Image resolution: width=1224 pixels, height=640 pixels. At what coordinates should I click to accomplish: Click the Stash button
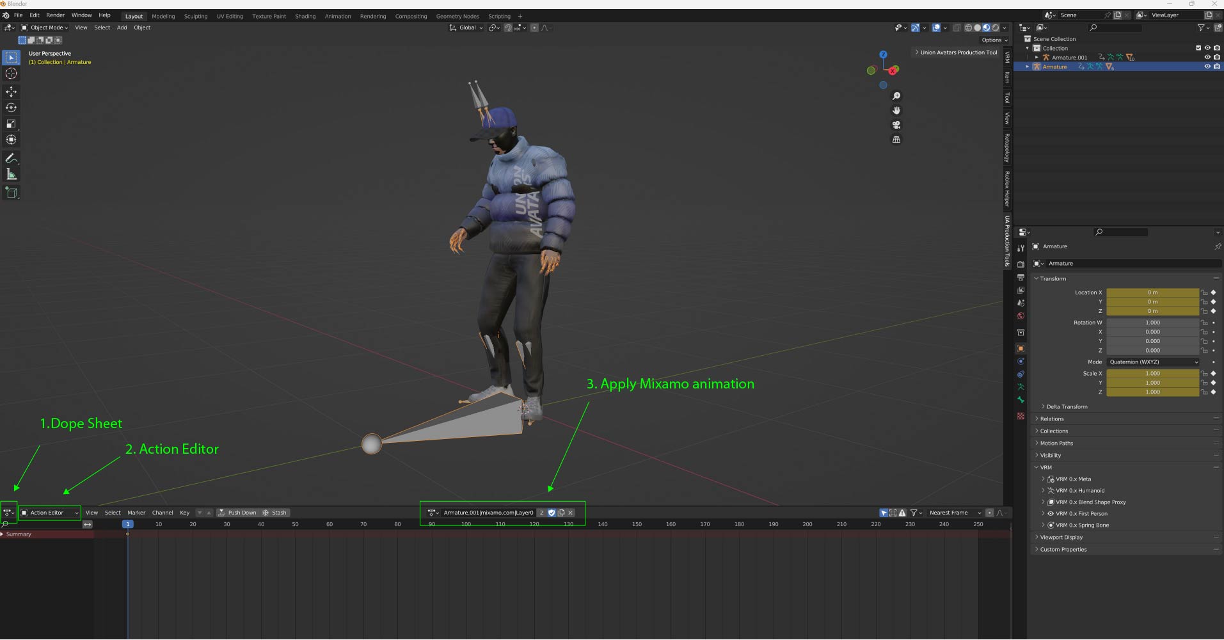click(274, 513)
